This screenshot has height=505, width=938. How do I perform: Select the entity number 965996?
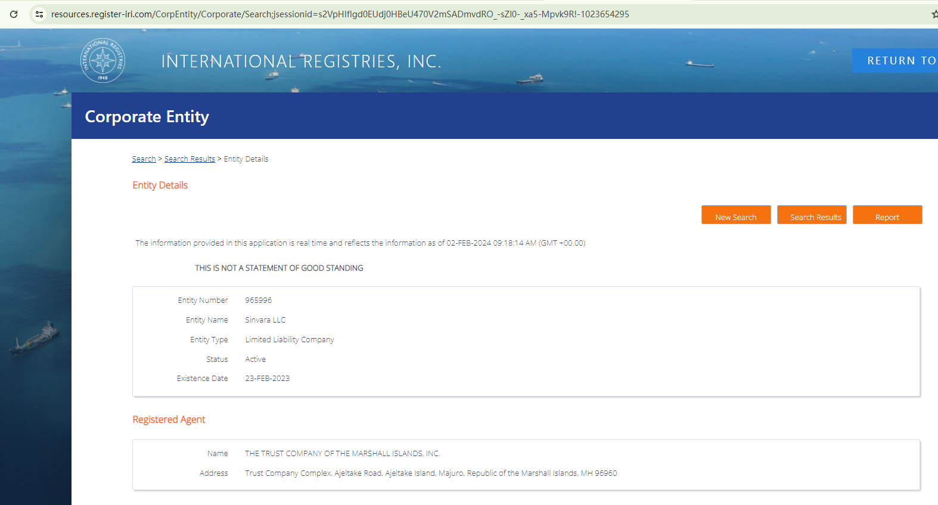[259, 300]
